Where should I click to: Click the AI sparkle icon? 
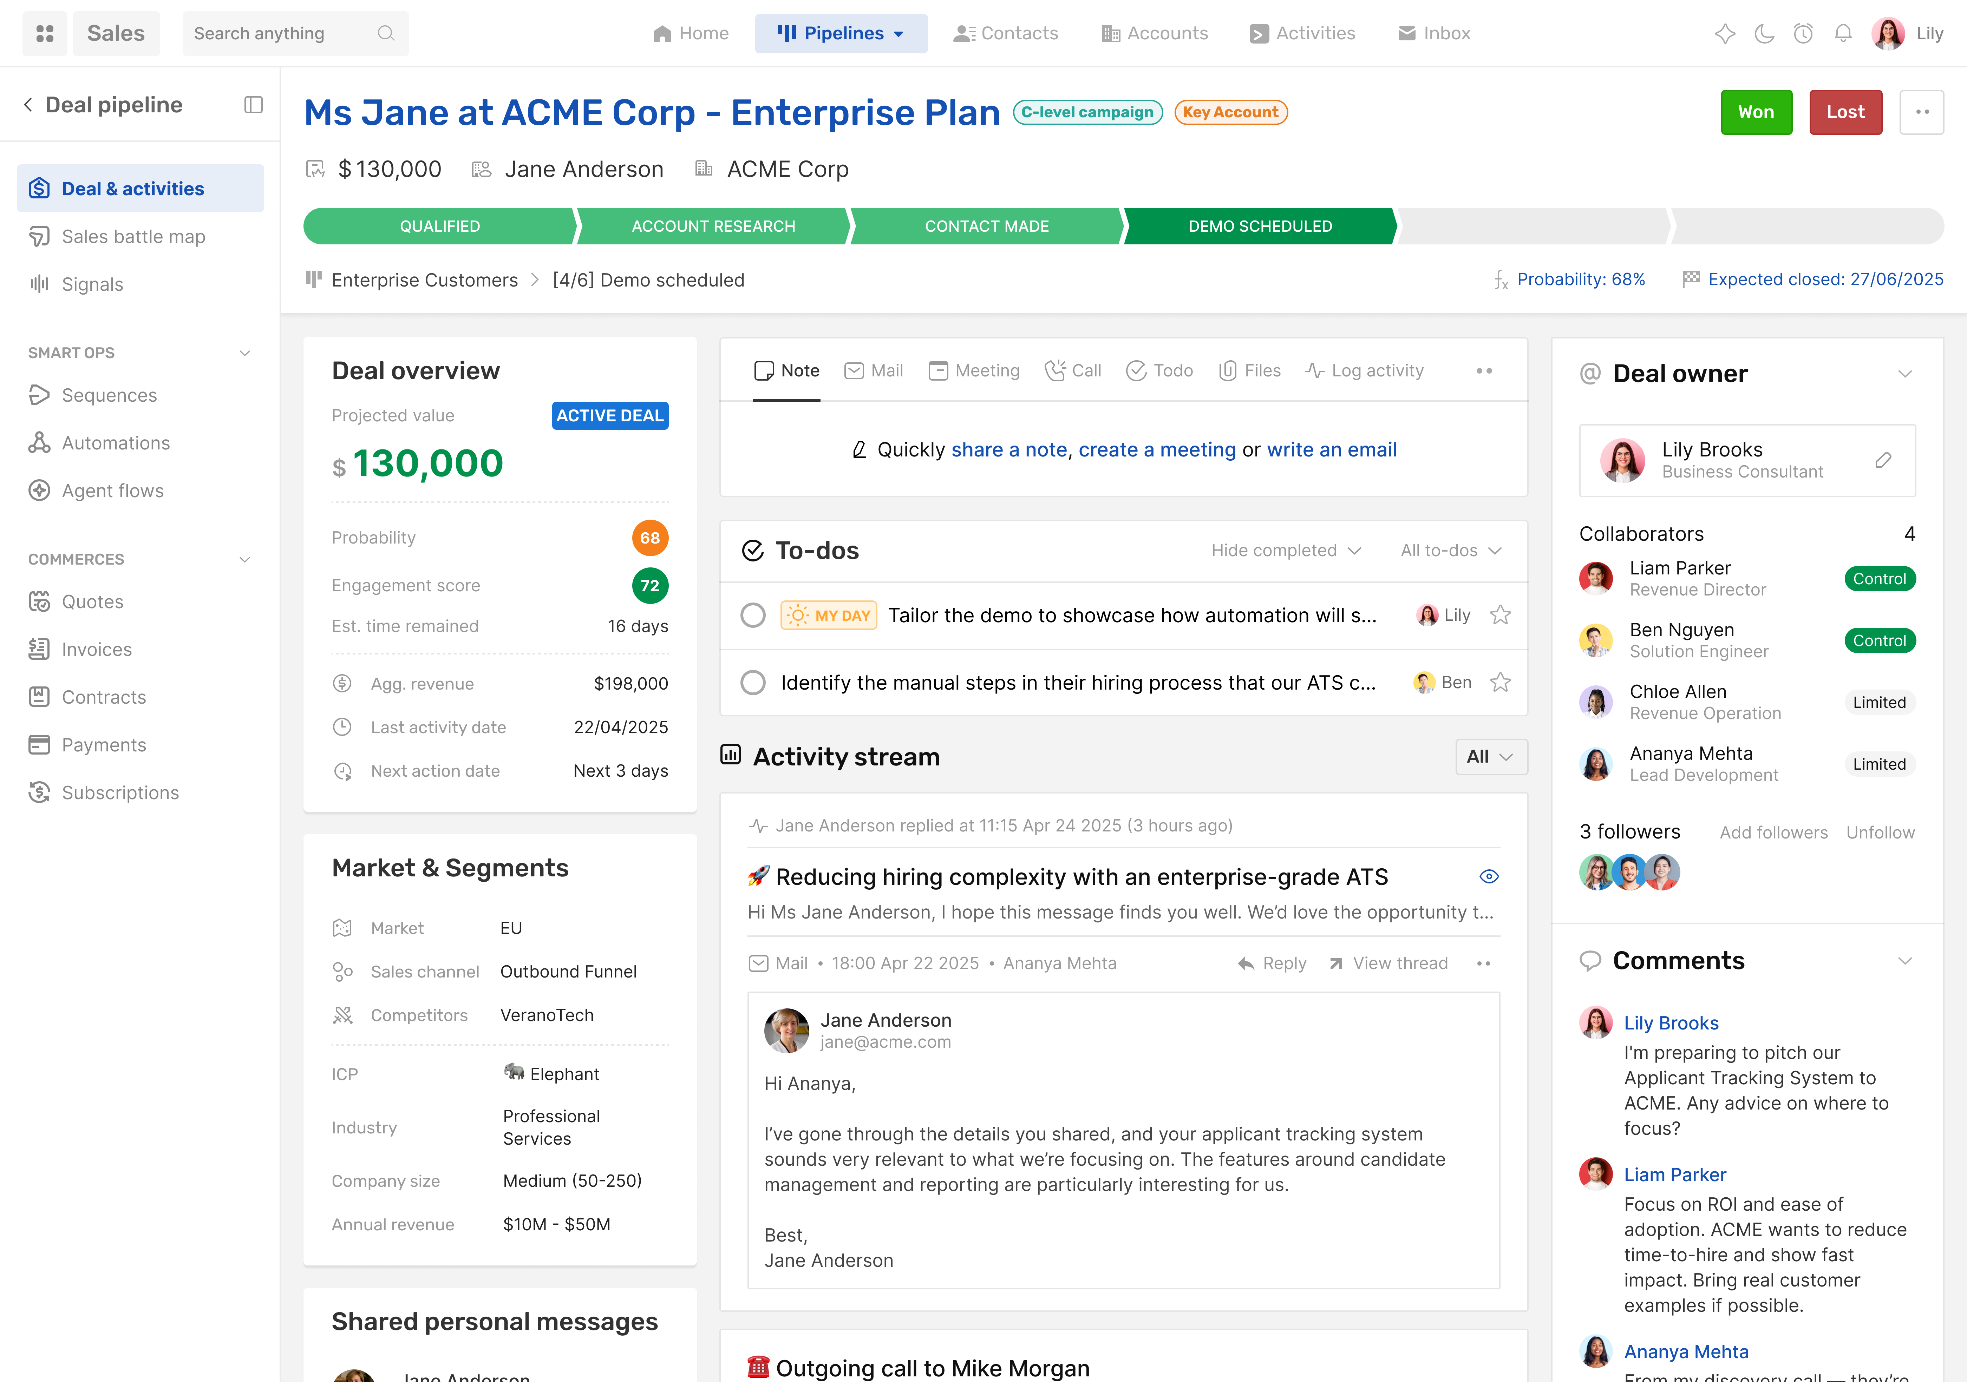tap(1725, 33)
